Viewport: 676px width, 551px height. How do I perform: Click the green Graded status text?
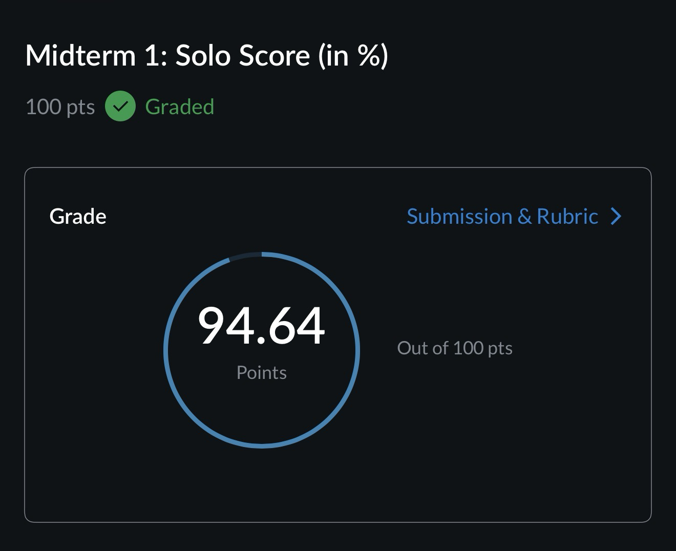pyautogui.click(x=179, y=107)
